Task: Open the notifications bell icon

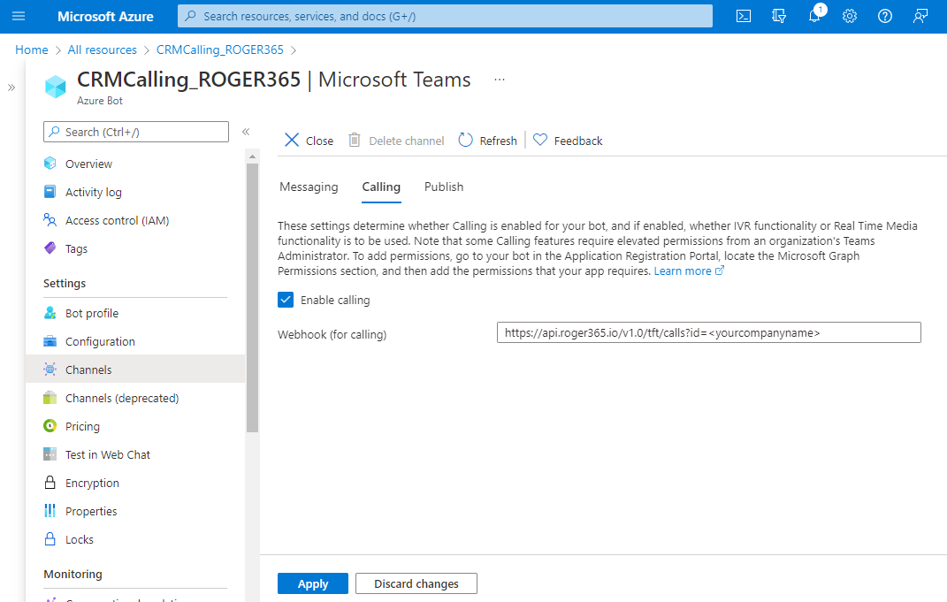Action: point(814,16)
